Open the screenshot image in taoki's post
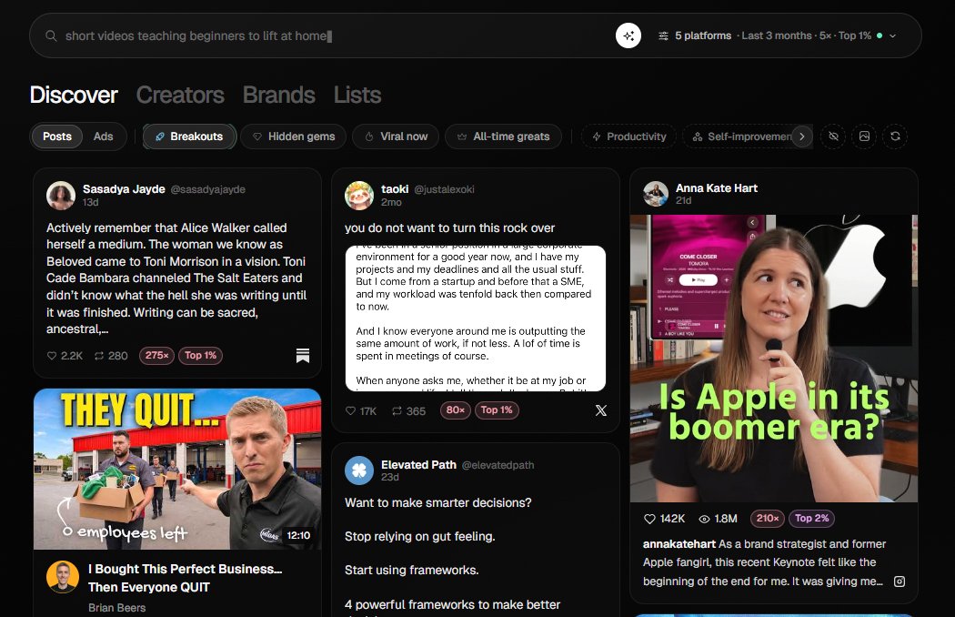 click(476, 319)
